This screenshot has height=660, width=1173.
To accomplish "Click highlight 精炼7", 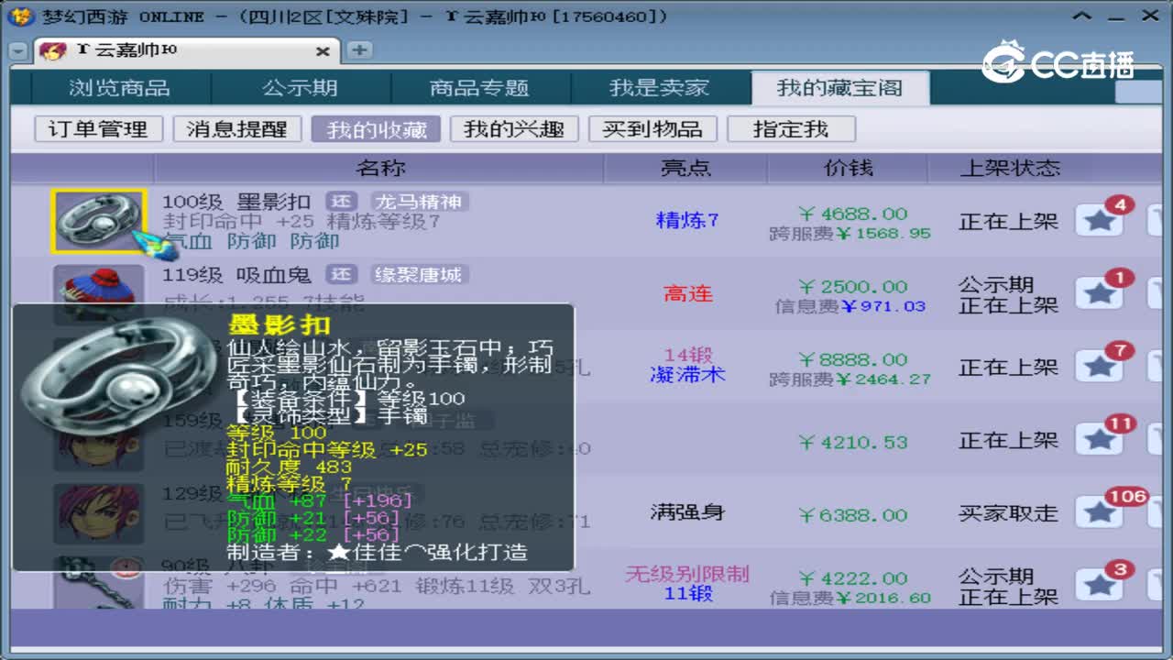I will (687, 220).
